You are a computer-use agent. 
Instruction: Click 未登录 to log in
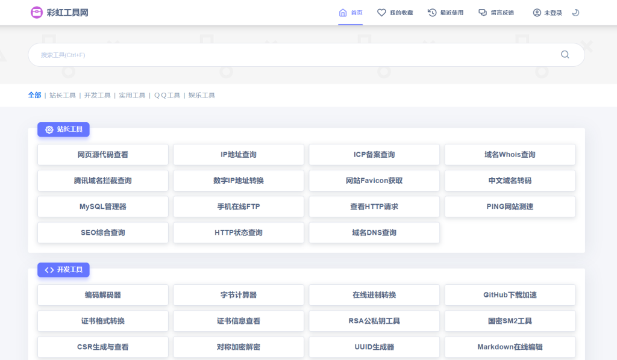[x=553, y=13]
